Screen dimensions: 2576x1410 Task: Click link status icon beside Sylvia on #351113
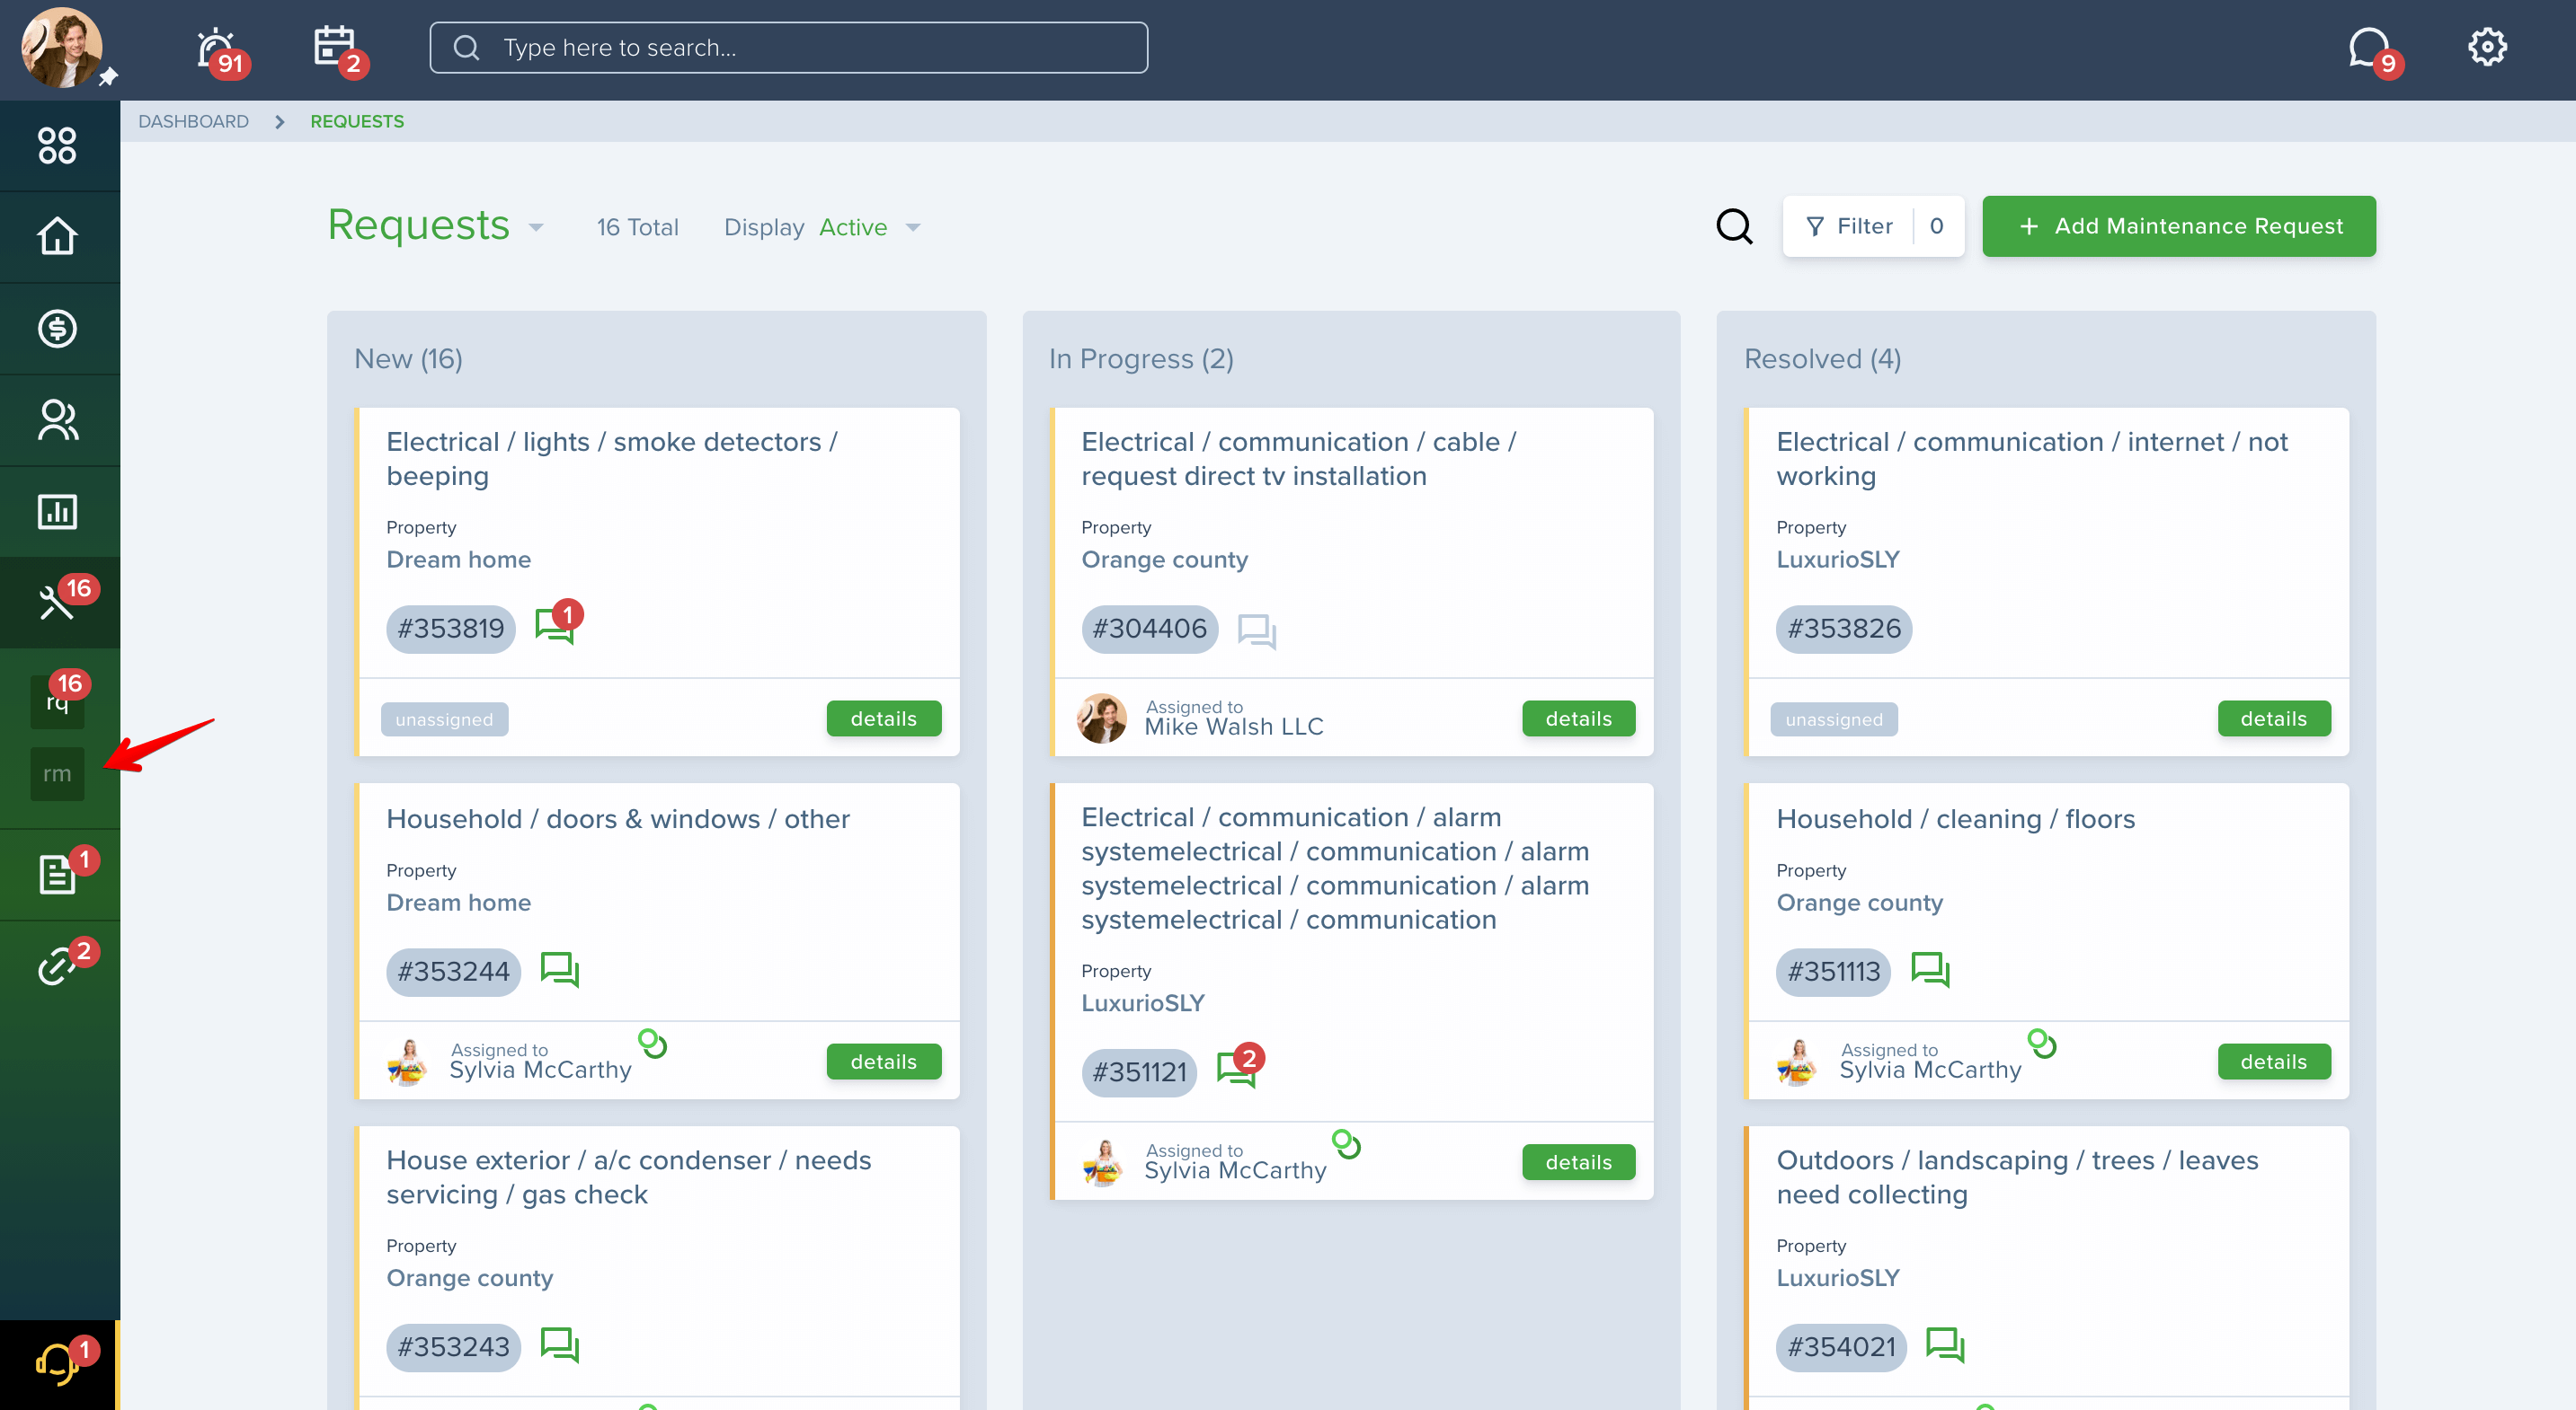click(2041, 1044)
